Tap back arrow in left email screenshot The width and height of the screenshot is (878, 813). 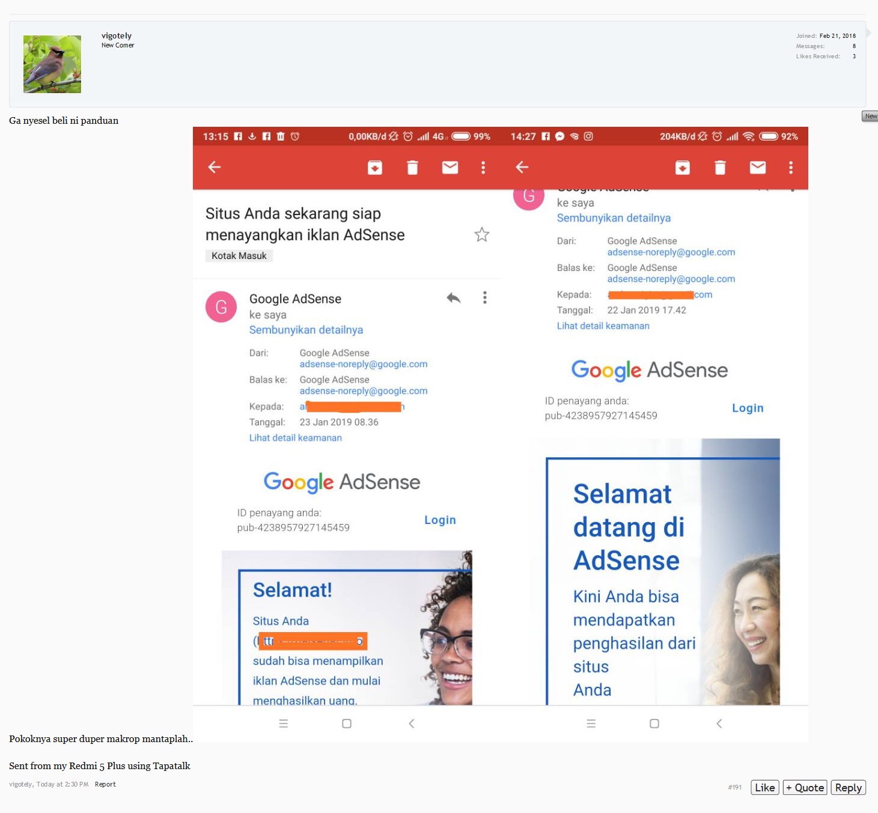(215, 167)
